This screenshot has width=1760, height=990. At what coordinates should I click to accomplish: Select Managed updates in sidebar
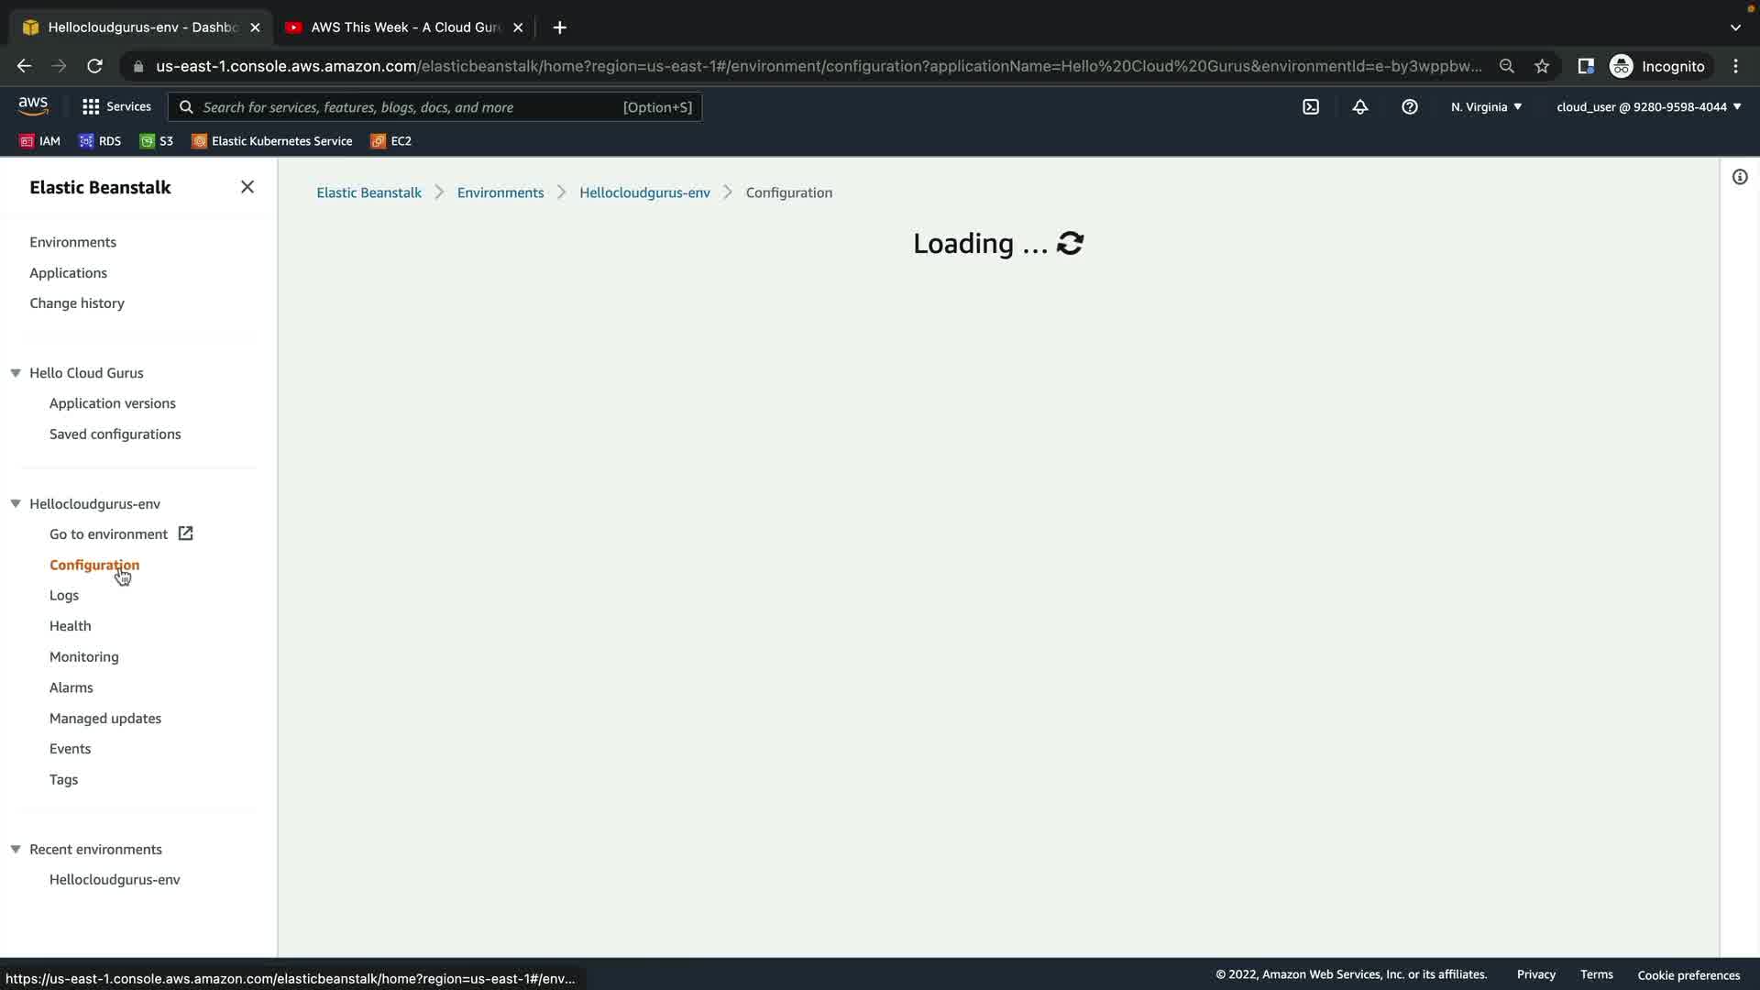point(105,719)
